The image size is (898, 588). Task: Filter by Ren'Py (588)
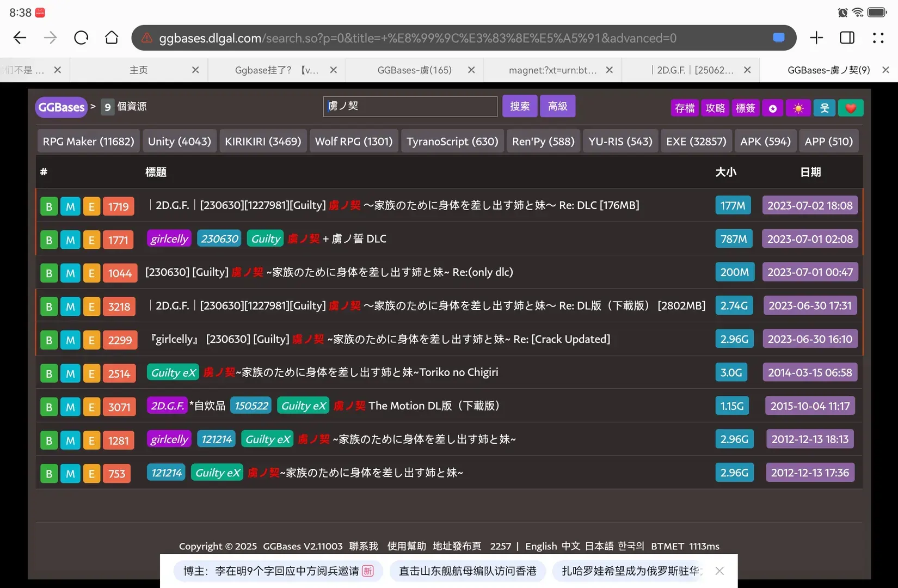[x=543, y=142]
